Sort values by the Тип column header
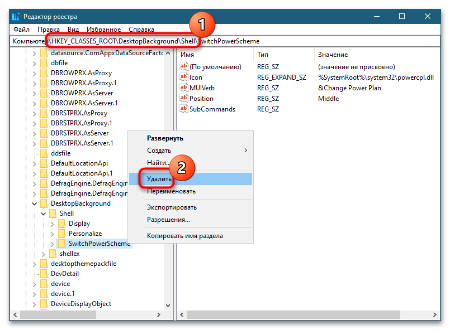450x330 pixels. (263, 55)
